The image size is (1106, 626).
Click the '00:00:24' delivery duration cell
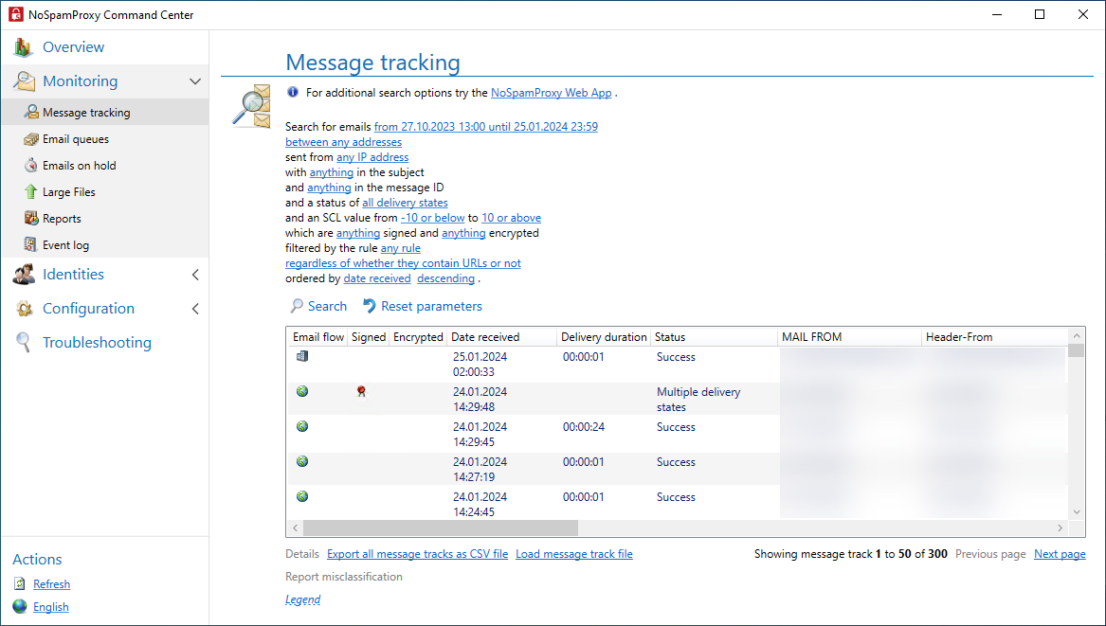click(x=584, y=427)
